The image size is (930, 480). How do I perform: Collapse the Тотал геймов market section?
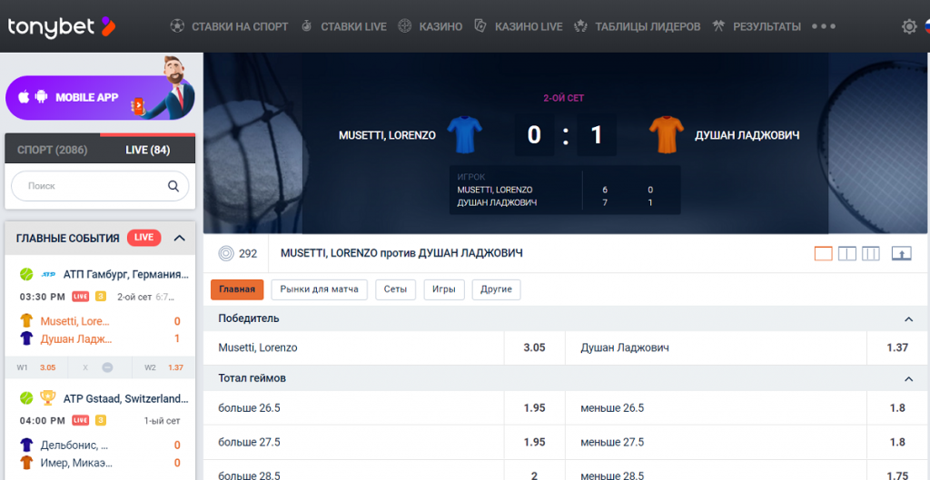(x=908, y=378)
